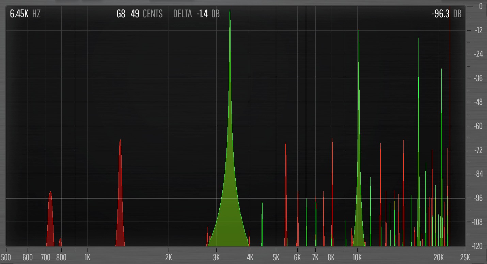Click the -12 dB scale label
The width and height of the screenshot is (487, 264).
pos(478,30)
